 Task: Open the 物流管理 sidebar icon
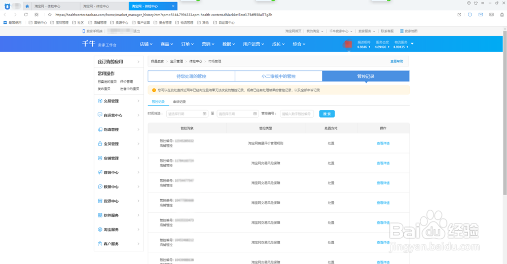(x=100, y=129)
